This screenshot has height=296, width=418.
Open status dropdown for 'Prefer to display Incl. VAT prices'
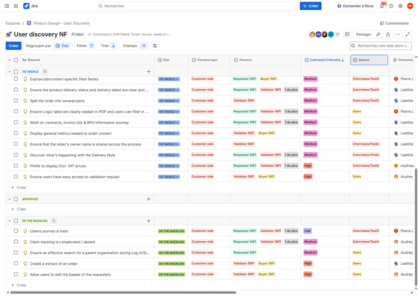[x=169, y=166]
